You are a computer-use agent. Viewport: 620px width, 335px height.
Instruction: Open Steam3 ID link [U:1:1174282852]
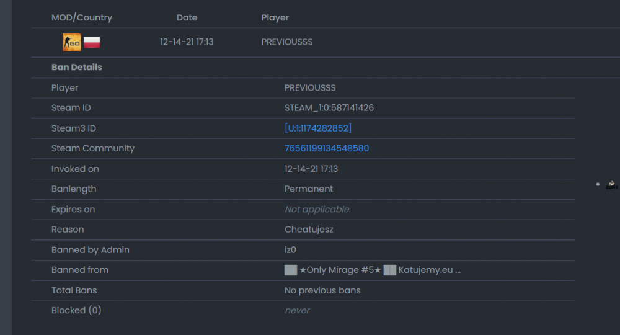[x=318, y=128]
